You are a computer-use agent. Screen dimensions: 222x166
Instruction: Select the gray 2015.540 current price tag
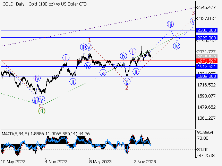(x=206, y=56)
